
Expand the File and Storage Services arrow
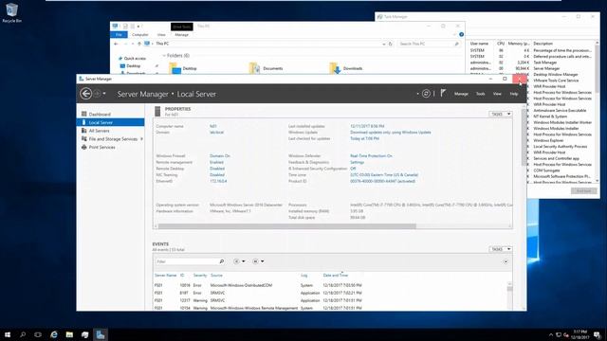141,139
